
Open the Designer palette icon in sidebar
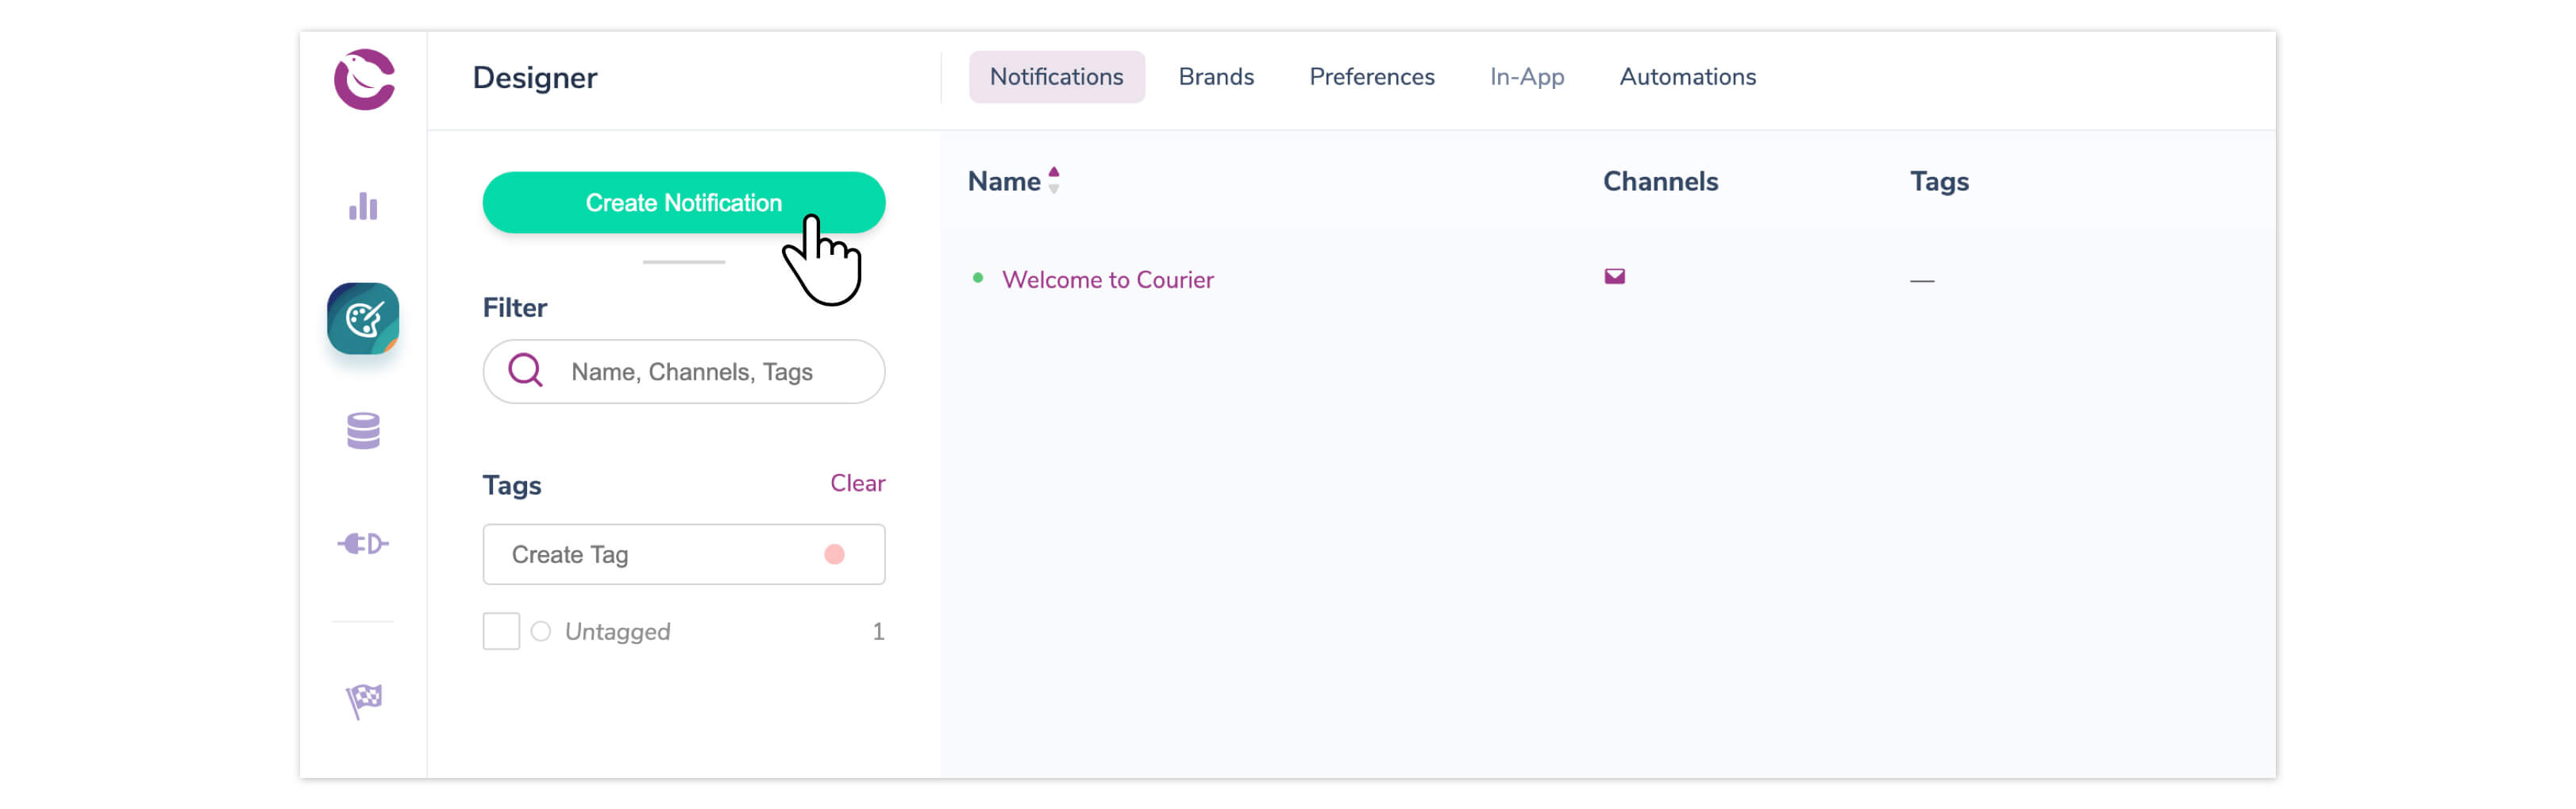click(363, 319)
